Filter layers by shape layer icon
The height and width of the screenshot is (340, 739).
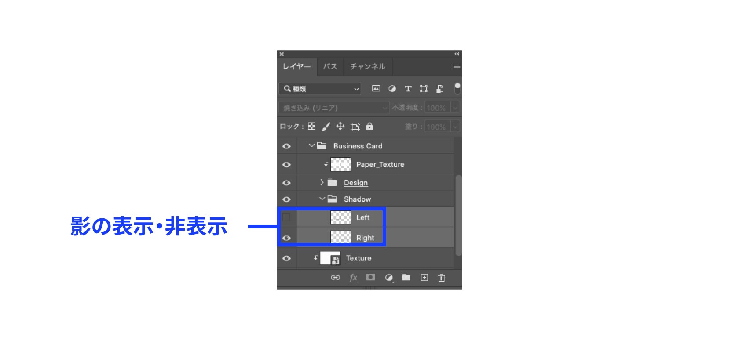tap(424, 89)
